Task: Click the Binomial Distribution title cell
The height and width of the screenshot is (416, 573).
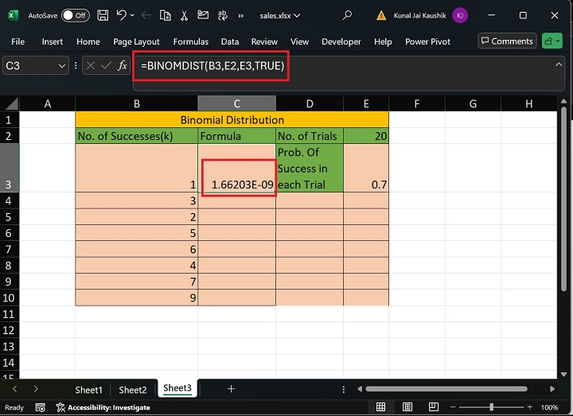Action: [x=232, y=120]
